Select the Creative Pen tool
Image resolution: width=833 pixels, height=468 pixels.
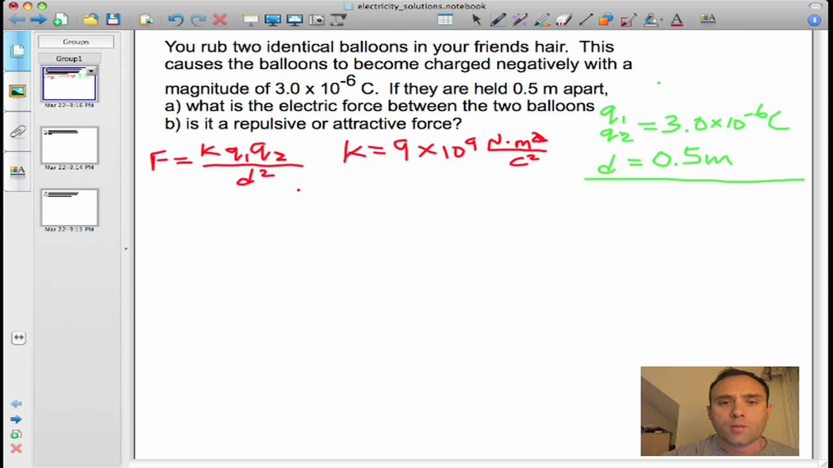coord(542,19)
